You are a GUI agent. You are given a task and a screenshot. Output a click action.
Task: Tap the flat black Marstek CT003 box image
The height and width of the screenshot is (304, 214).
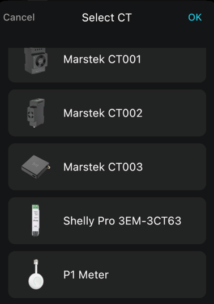tap(36, 166)
